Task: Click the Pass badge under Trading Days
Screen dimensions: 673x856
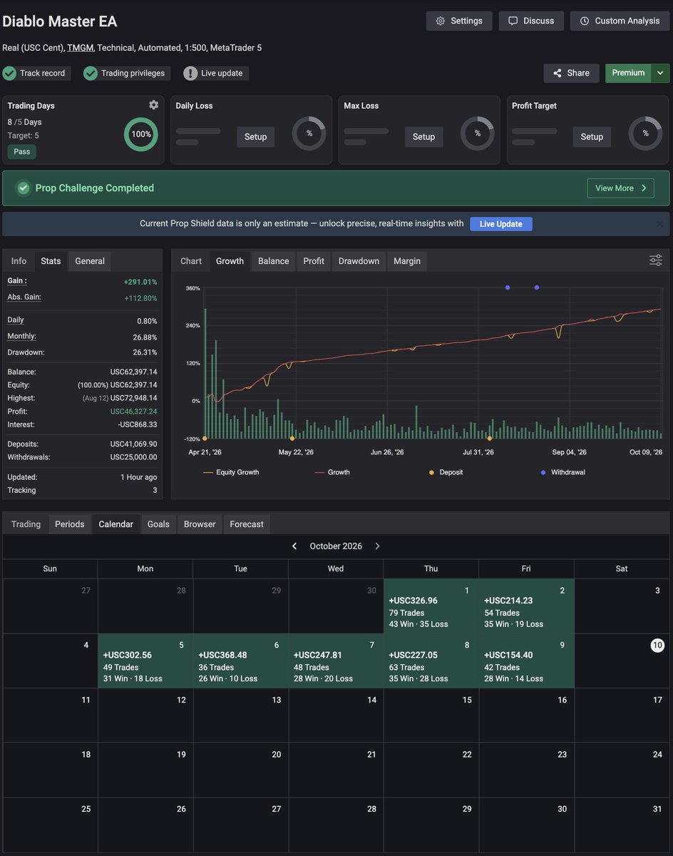Action: pos(22,152)
